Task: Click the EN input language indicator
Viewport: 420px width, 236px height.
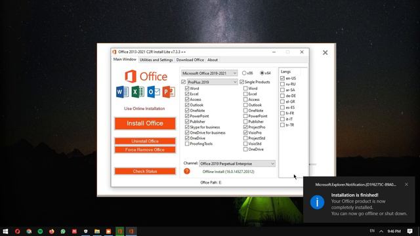Action: click(372, 231)
